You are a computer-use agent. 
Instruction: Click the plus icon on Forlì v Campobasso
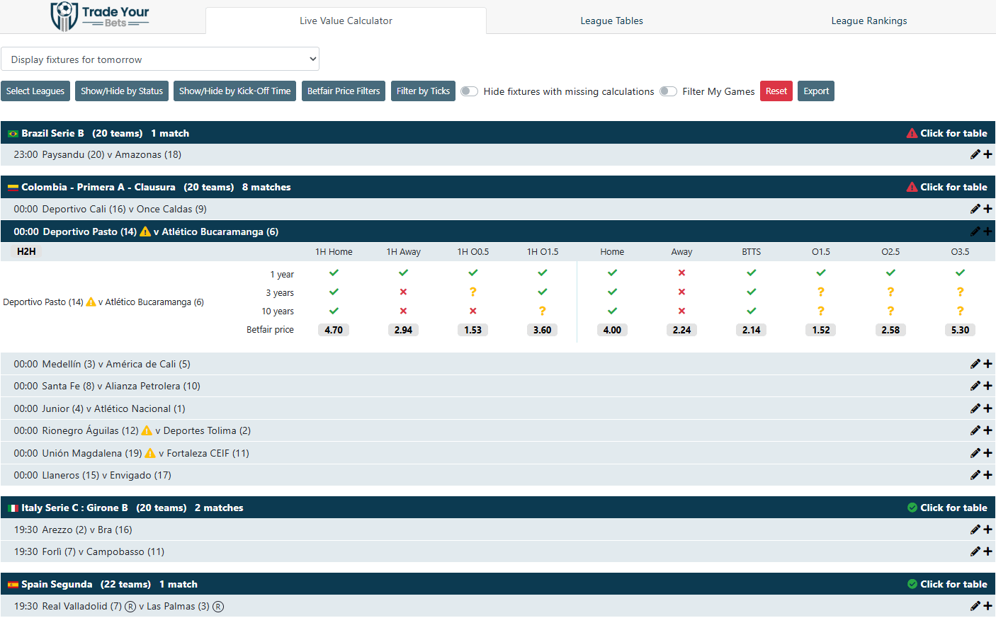click(988, 551)
